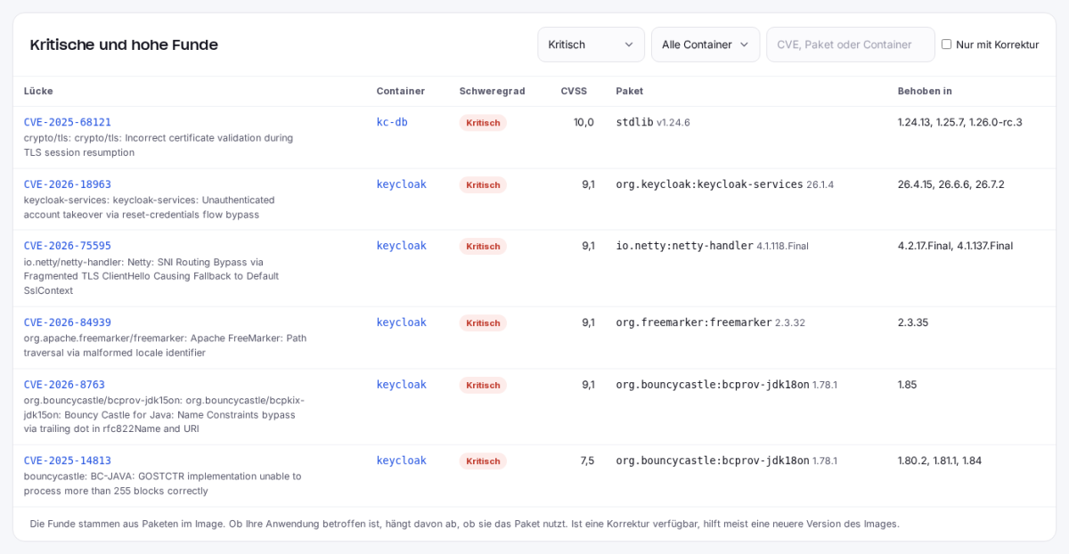Click the Paket column header
1069x554 pixels.
(x=630, y=91)
